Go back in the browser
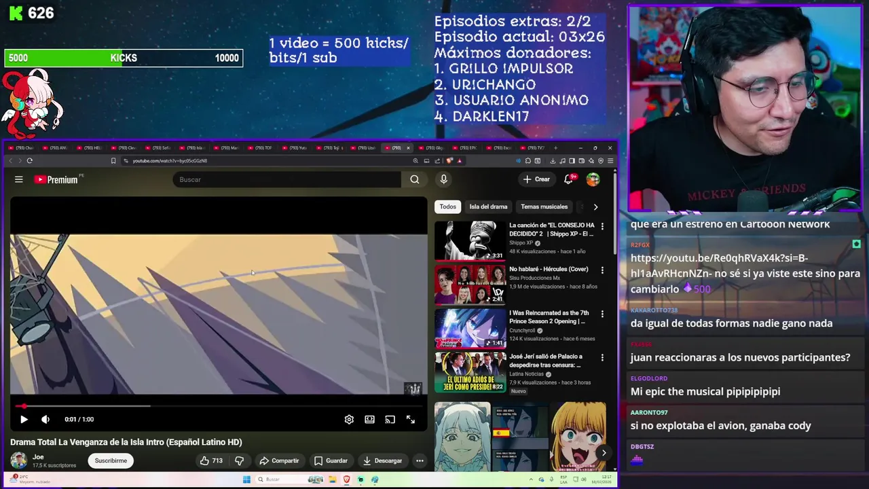This screenshot has width=869, height=489. pyautogui.click(x=10, y=161)
